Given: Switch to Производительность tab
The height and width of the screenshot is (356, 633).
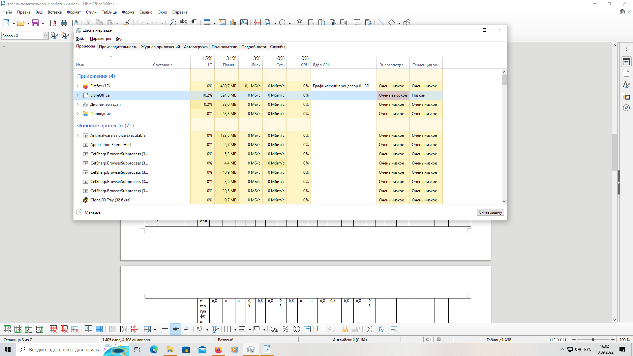Looking at the screenshot, I should pyautogui.click(x=118, y=47).
